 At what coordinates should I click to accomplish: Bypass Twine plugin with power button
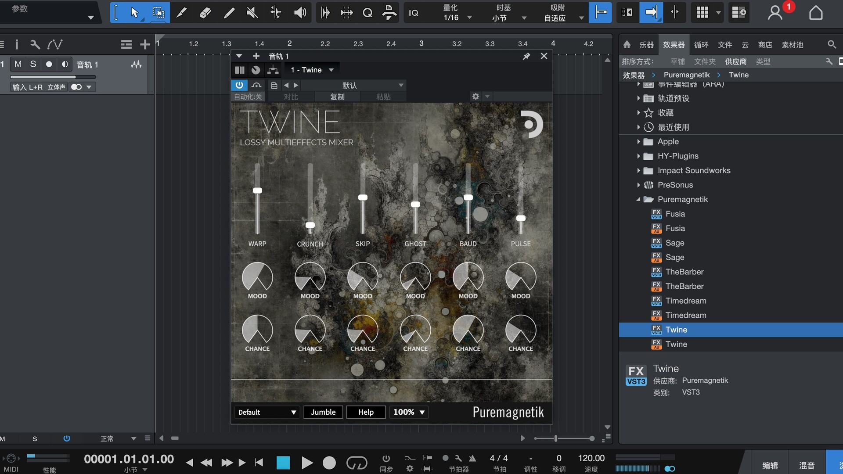point(239,85)
